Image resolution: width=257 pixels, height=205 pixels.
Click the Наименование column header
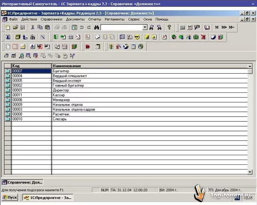tap(150, 66)
